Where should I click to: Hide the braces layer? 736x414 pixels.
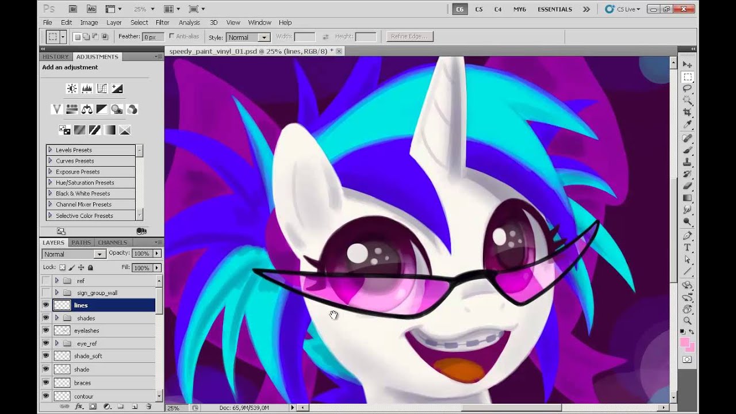tap(45, 382)
